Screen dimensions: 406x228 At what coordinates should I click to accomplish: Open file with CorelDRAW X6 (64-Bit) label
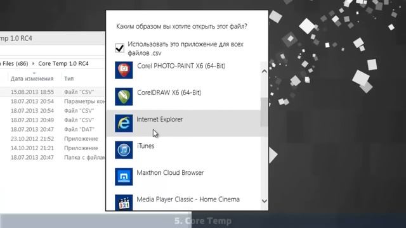click(x=169, y=92)
